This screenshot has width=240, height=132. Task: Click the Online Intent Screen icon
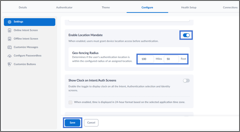click(x=9, y=30)
